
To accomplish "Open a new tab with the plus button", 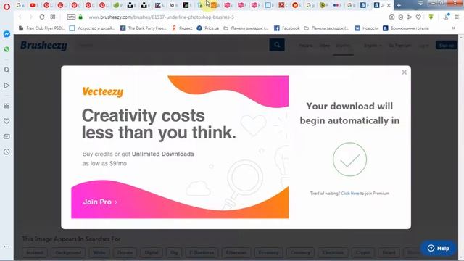I will 399,5.
